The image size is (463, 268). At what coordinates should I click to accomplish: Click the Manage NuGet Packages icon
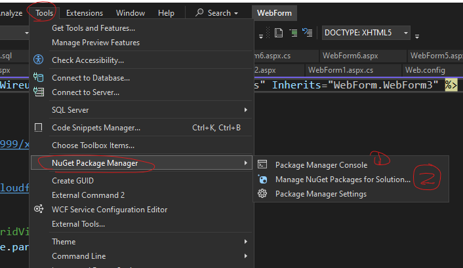pyautogui.click(x=262, y=179)
